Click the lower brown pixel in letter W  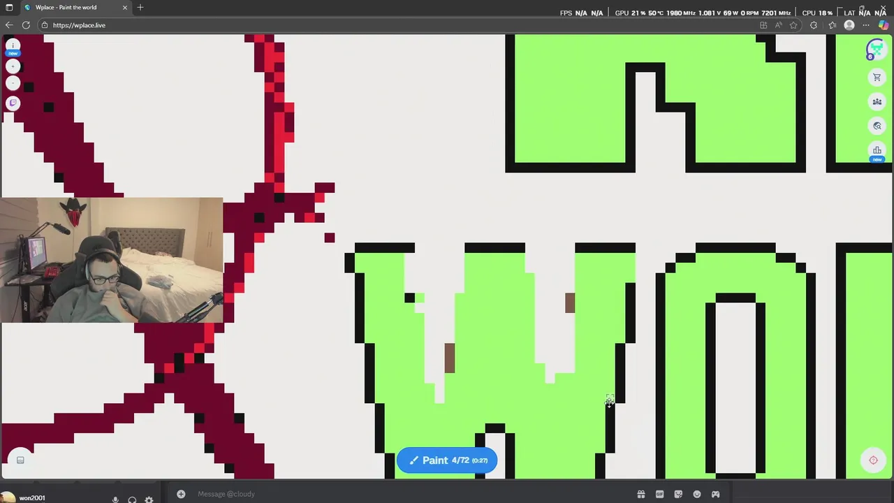pyautogui.click(x=450, y=358)
